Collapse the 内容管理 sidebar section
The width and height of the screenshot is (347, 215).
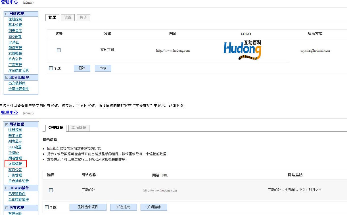point(7,208)
